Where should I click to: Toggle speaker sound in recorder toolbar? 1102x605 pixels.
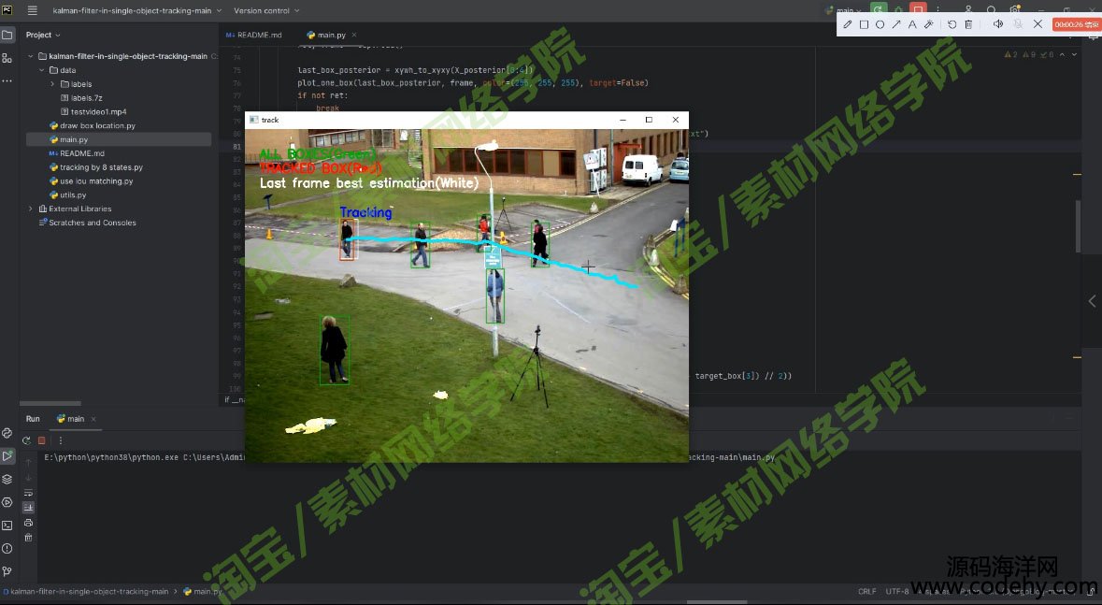(x=998, y=24)
